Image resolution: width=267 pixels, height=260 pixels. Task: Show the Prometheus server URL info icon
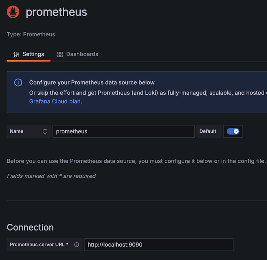pos(77,245)
